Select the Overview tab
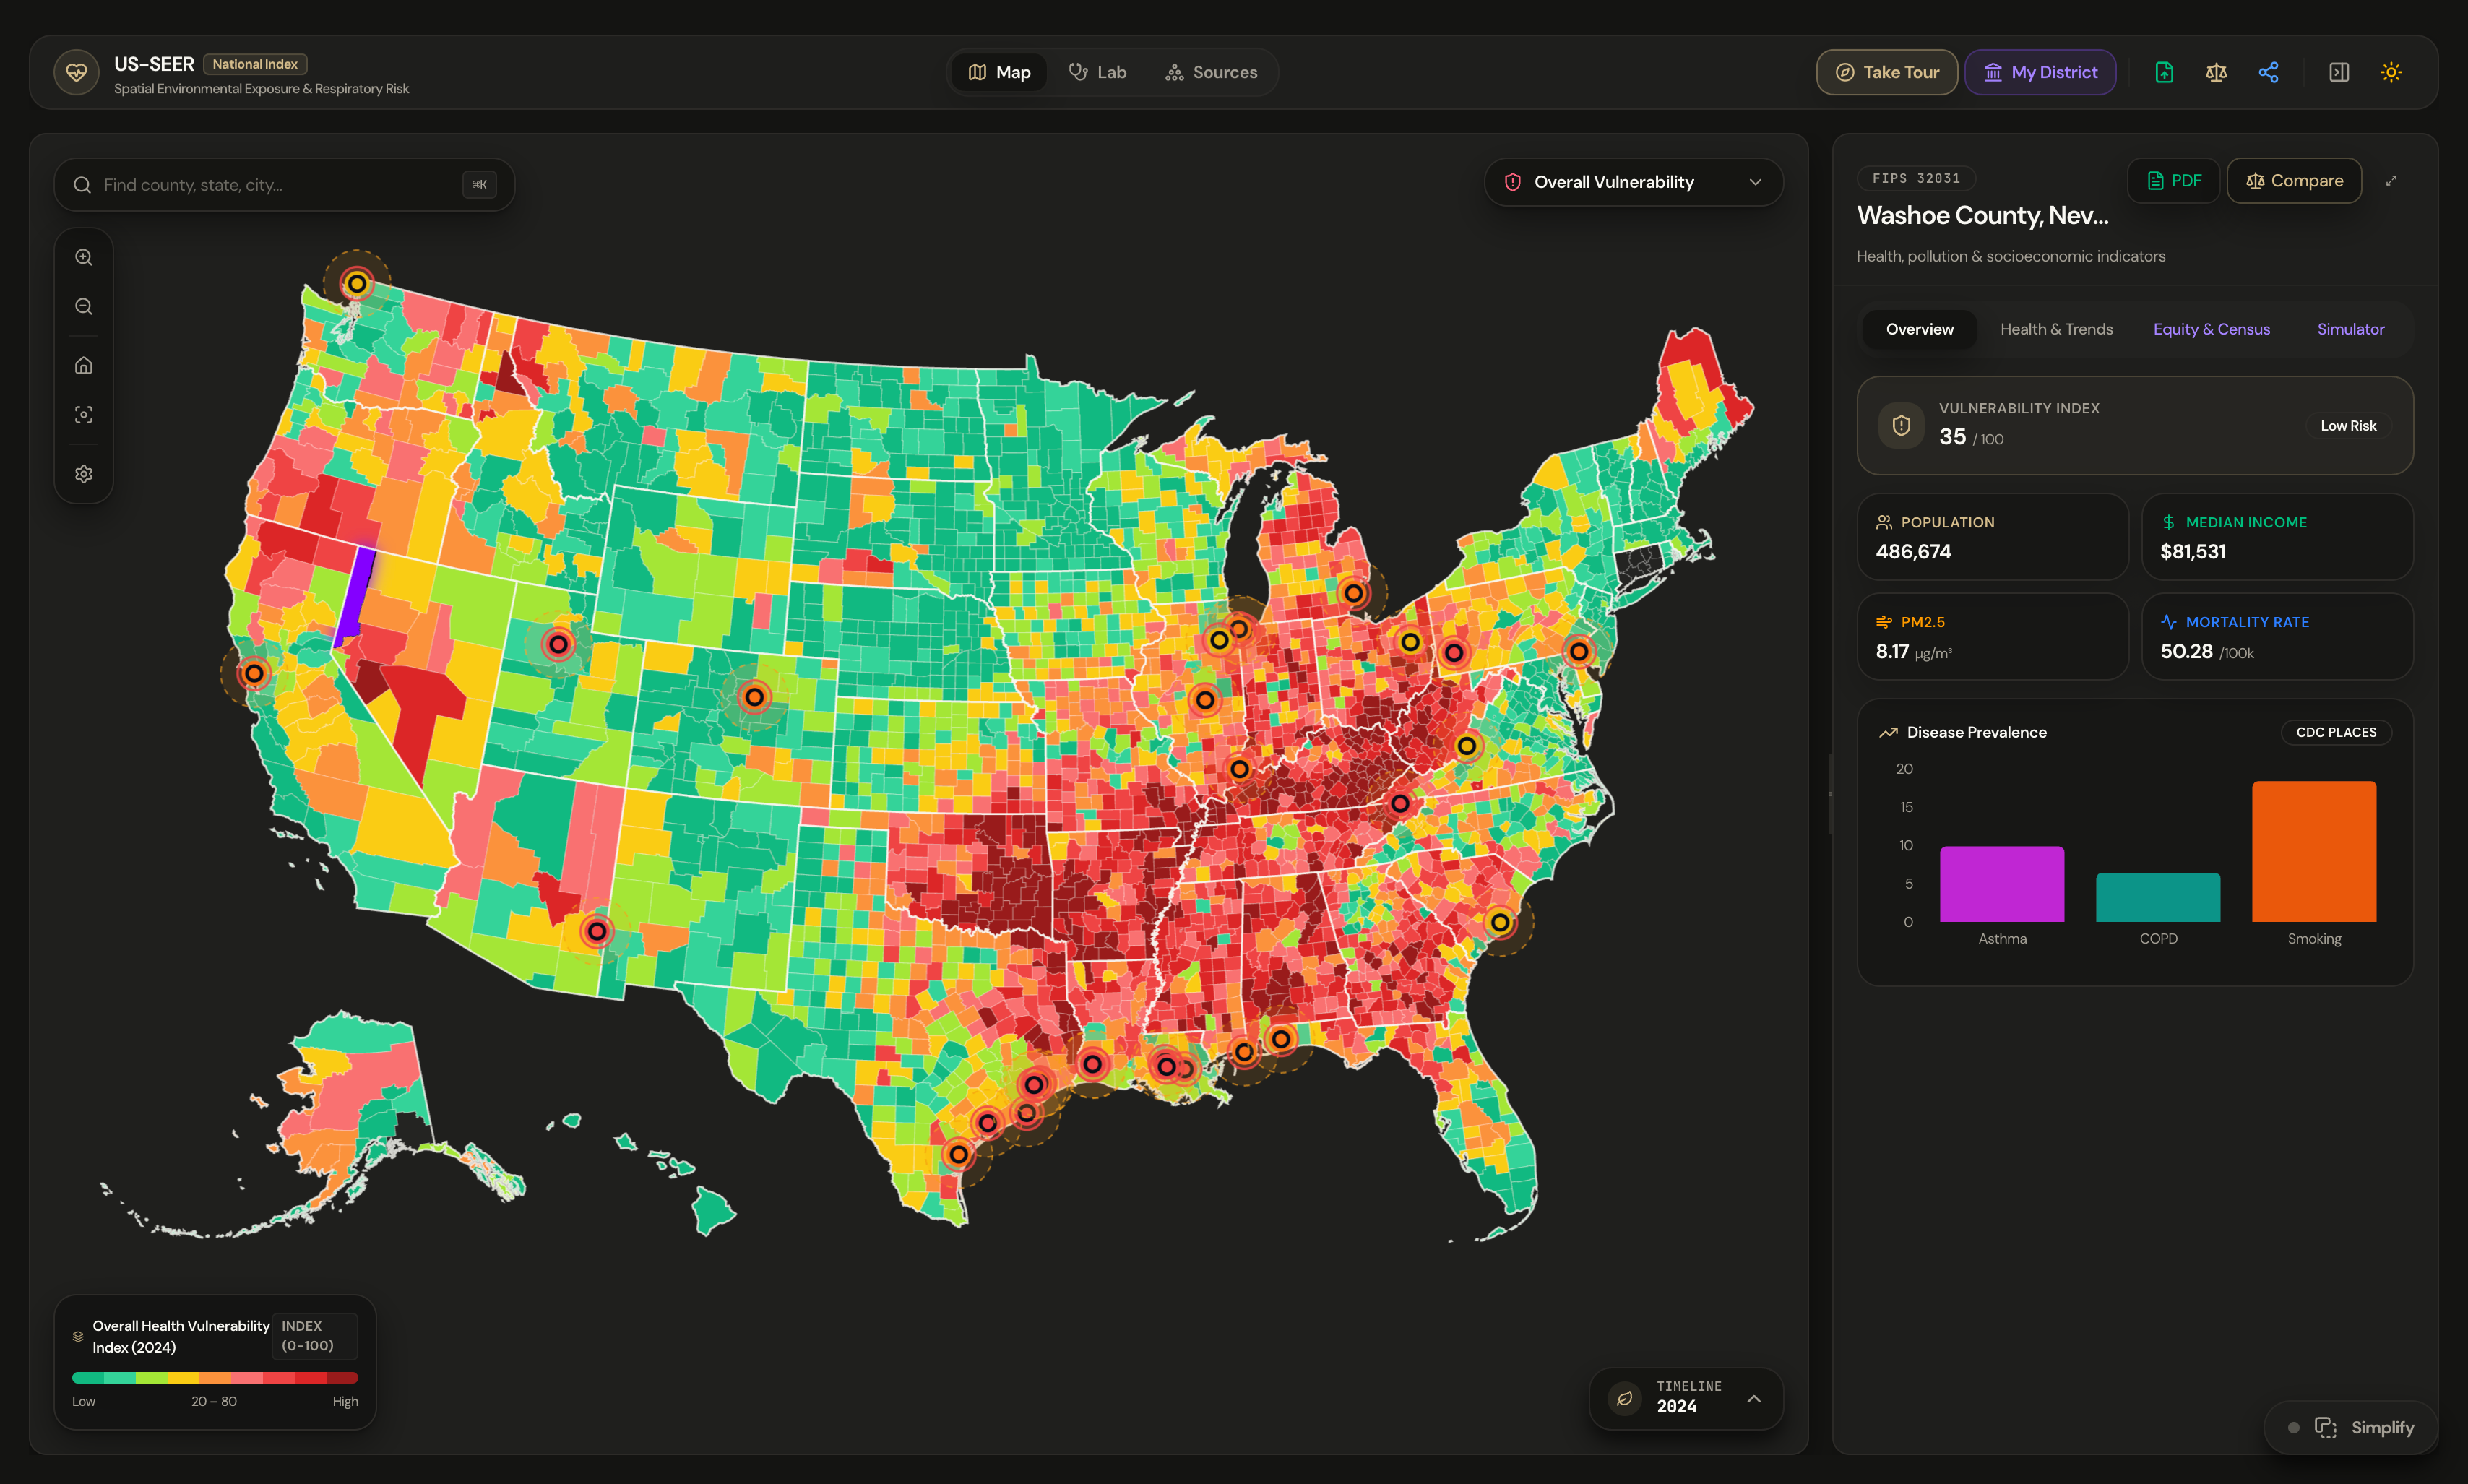This screenshot has width=2468, height=1484. click(x=1919, y=329)
